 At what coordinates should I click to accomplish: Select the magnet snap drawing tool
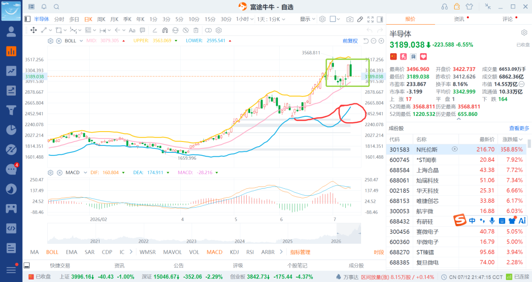(165, 30)
